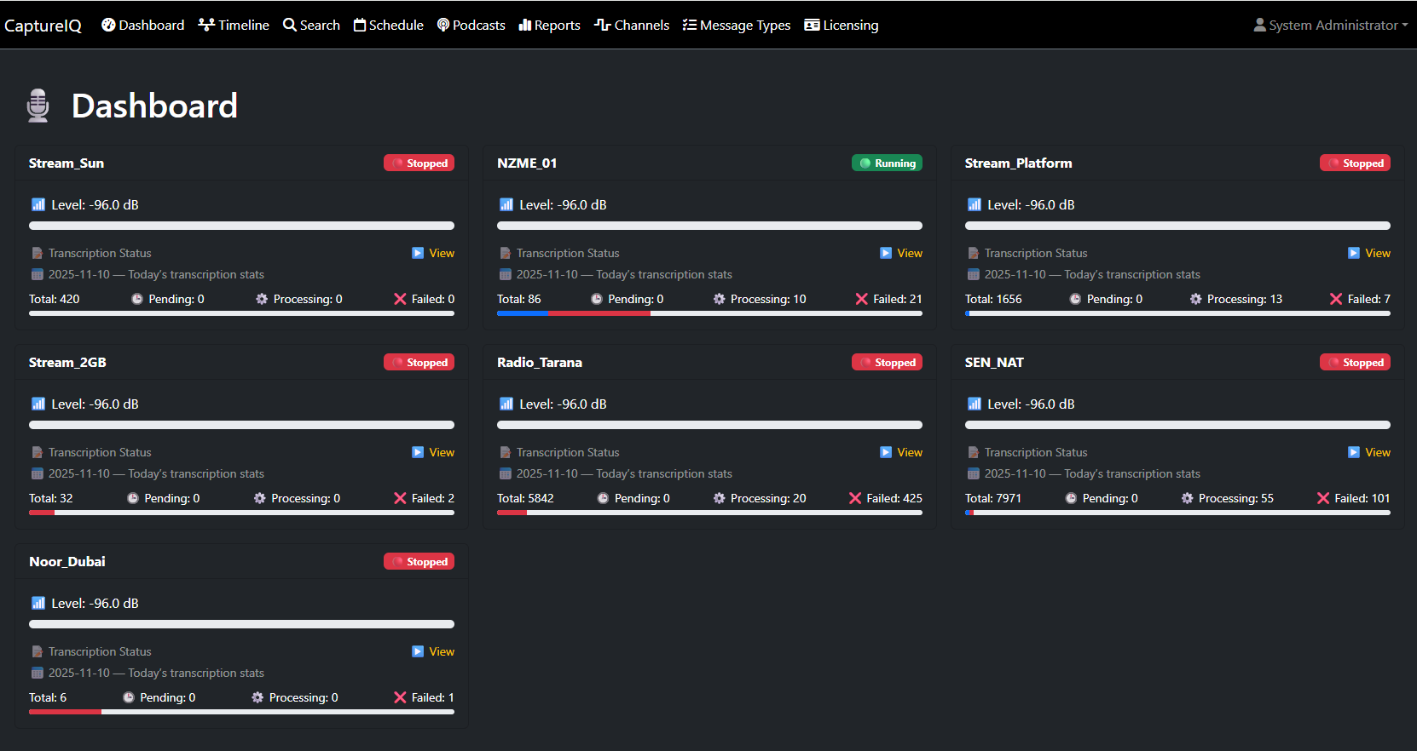Click the processing gear icon in the Stream_Platform card

[1195, 299]
